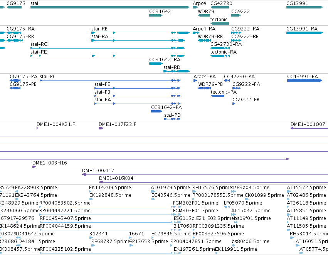The height and width of the screenshot is (255, 328).
Task: Click BAC end DME1-017F23.F
Action: click(x=117, y=124)
